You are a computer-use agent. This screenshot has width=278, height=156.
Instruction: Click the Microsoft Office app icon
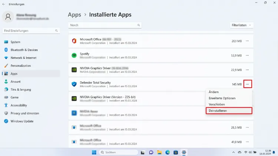[74, 41]
